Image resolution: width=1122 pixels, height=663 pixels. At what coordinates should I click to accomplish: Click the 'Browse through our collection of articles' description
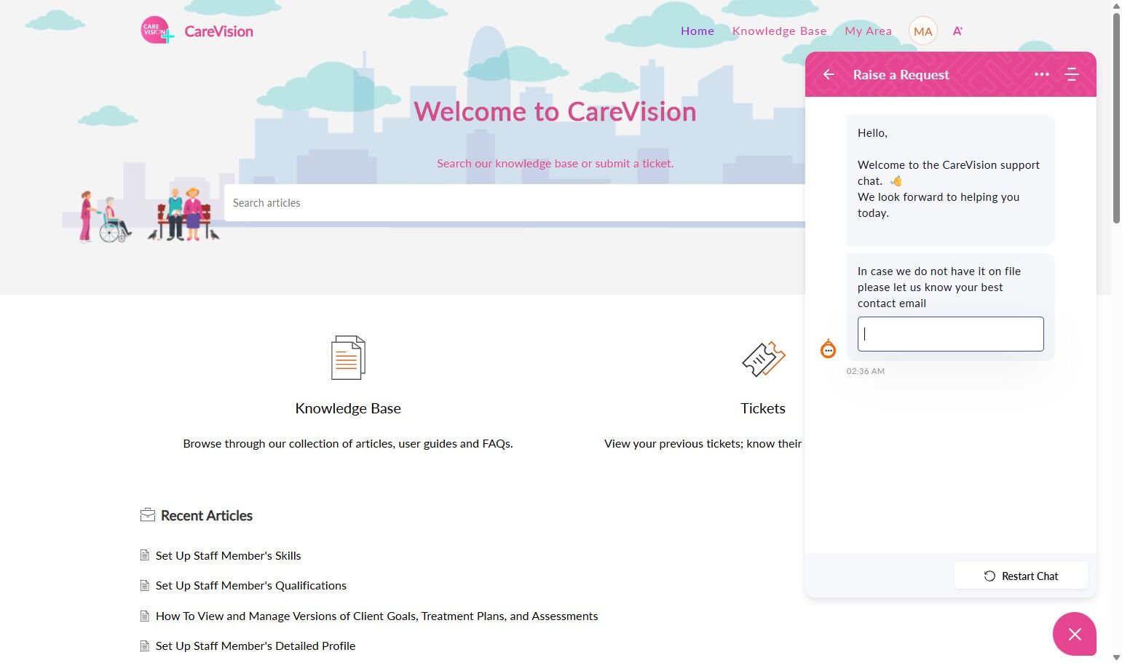[x=348, y=443]
